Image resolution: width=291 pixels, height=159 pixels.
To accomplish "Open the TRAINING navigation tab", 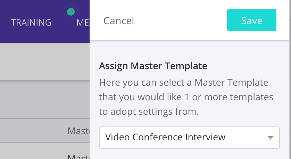I will pos(31,23).
